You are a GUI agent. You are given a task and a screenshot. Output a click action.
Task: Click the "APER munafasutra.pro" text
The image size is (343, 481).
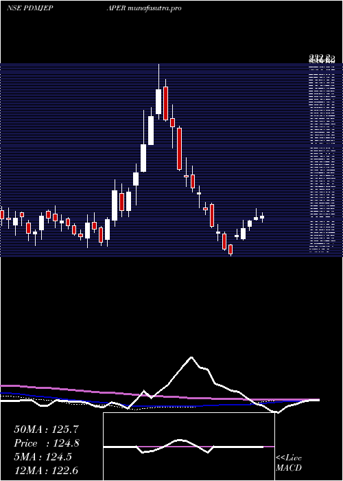(x=143, y=8)
